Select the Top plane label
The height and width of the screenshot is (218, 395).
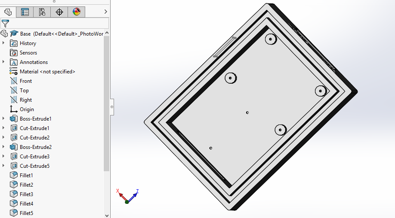[x=24, y=91]
